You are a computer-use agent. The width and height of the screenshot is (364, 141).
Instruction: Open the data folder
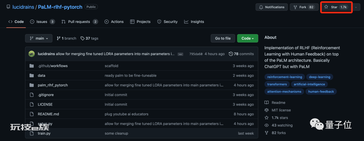(41, 76)
